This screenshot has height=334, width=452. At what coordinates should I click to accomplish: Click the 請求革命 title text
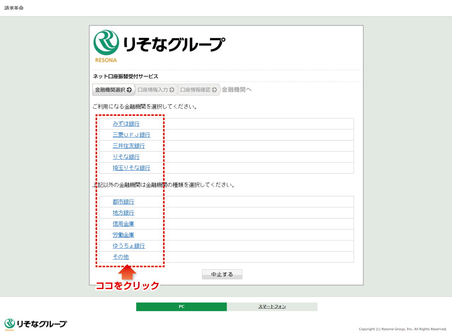tap(14, 8)
